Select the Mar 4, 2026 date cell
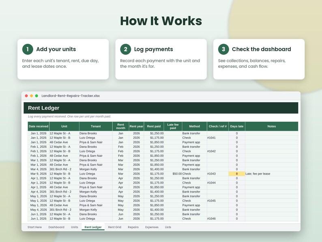The image size is (322, 242). (x=39, y=169)
